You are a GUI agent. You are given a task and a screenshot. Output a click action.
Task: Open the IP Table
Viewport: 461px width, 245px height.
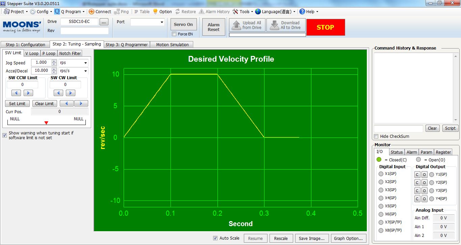click(x=142, y=11)
